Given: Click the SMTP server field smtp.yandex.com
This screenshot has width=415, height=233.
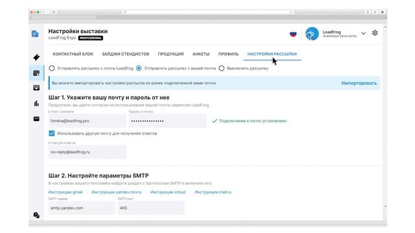Looking at the screenshot, I should pyautogui.click(x=82, y=208).
